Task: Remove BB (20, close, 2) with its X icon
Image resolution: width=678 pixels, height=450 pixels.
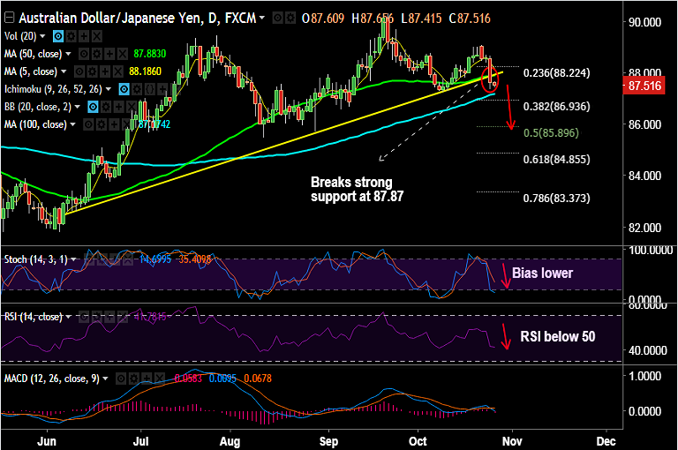Action: (132, 107)
